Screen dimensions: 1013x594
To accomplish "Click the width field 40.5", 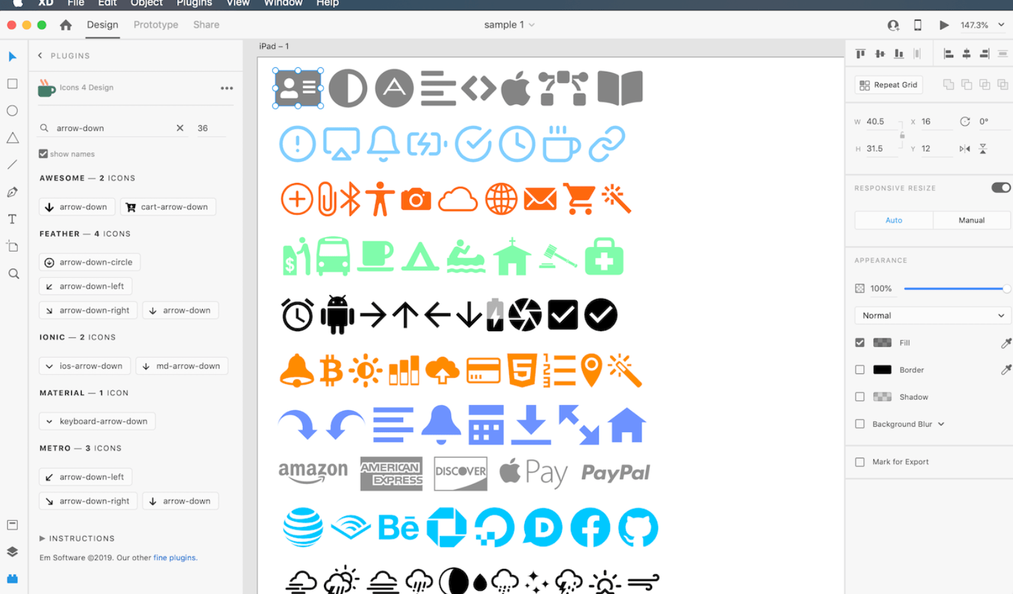I will [881, 122].
